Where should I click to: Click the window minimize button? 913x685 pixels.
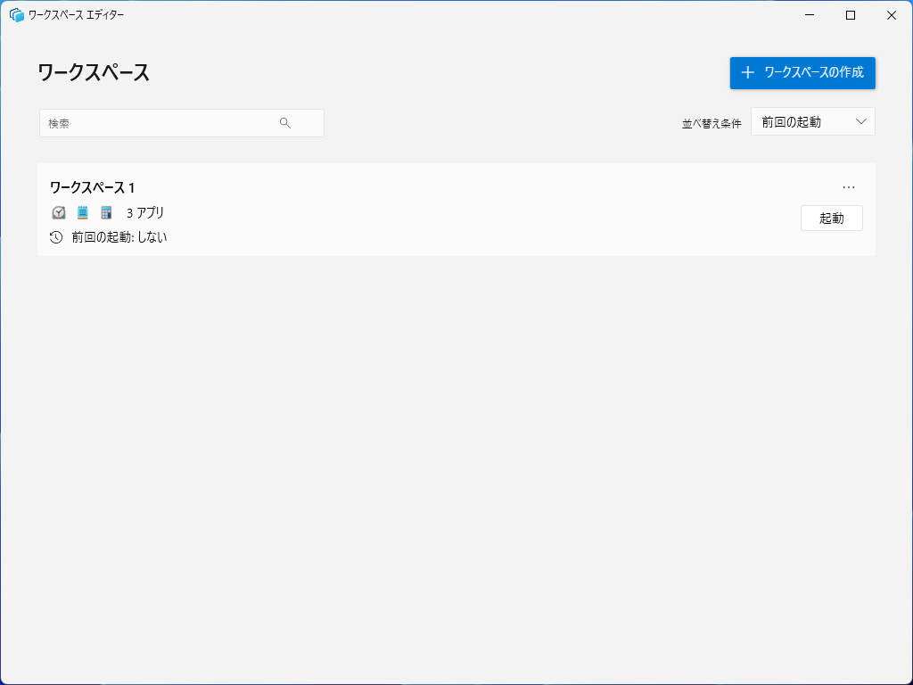[808, 14]
